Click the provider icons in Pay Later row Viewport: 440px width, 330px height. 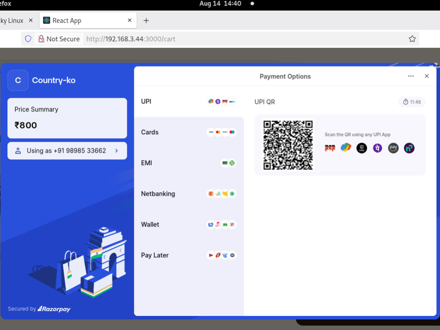pos(221,255)
